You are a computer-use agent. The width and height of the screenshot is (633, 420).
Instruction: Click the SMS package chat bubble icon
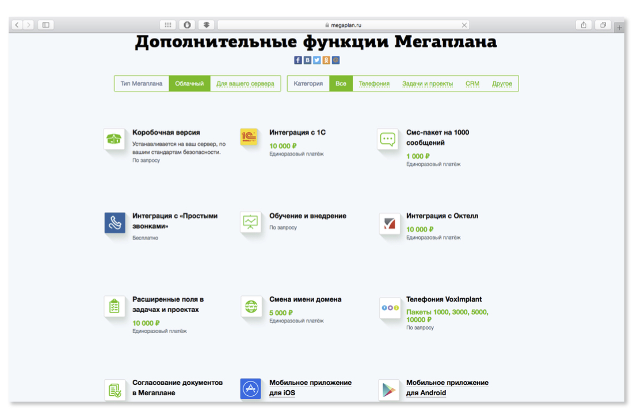[387, 139]
